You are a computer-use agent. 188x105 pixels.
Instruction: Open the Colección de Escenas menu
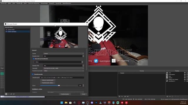[33, 3]
